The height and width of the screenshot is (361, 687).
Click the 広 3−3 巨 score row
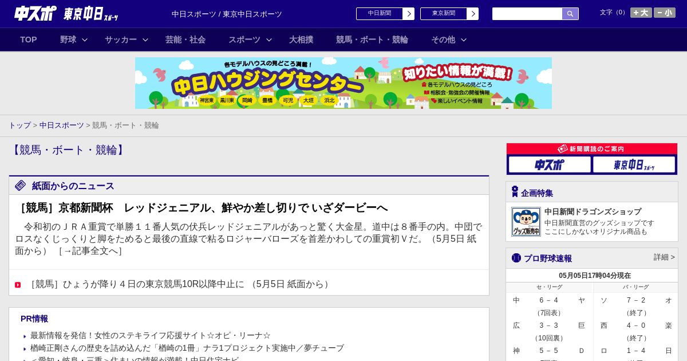coord(549,325)
